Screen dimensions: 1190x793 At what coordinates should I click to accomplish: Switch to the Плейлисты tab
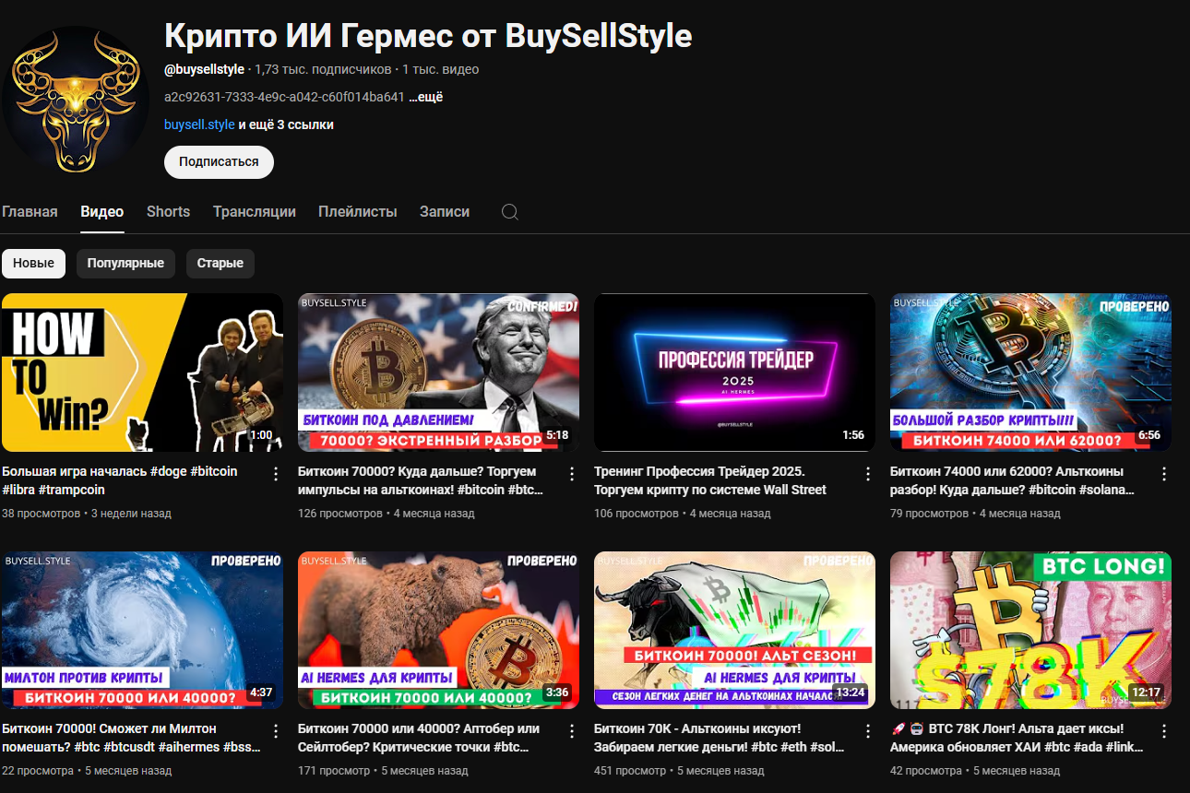point(358,212)
